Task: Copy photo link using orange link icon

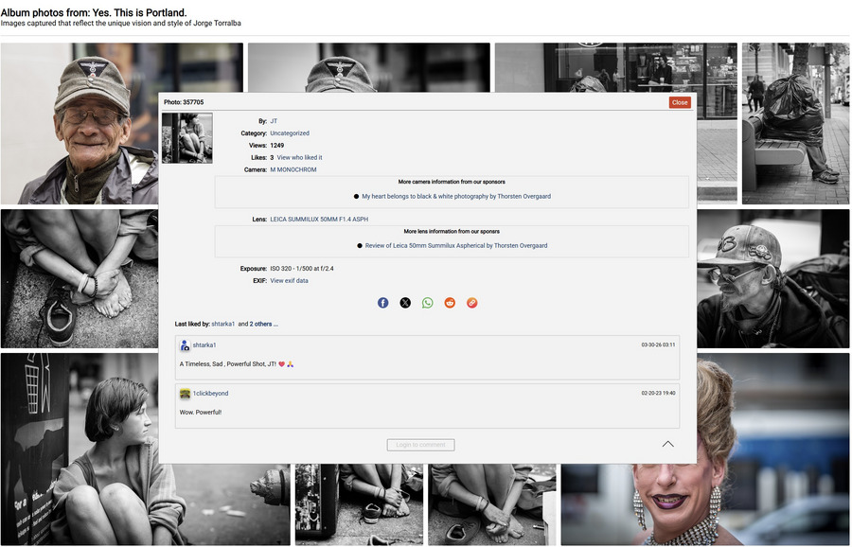Action: 471,303
